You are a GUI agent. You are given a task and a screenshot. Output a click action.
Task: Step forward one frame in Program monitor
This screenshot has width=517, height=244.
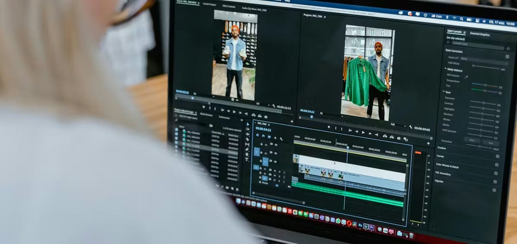370,133
